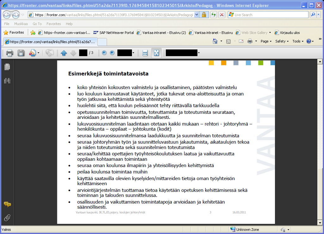
Task: Click Kirjaudu ulos favorite link
Action: click(287, 33)
